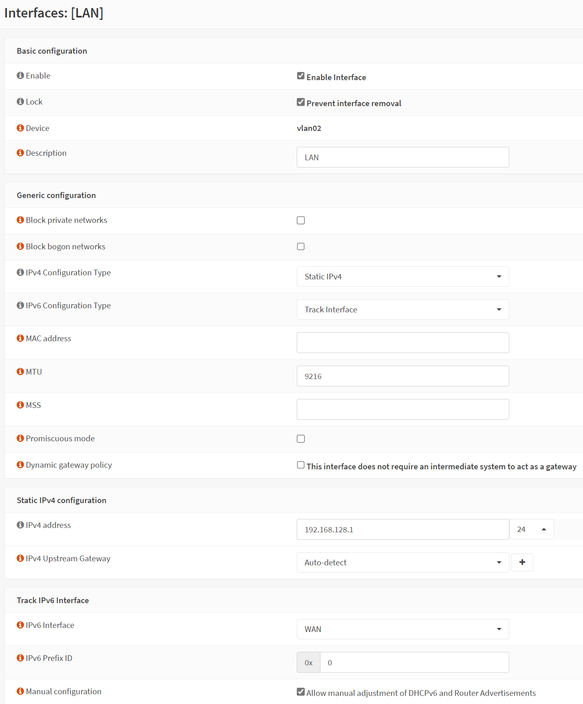Click the empty MSS input field
Screen dimensions: 583x704
(x=403, y=410)
